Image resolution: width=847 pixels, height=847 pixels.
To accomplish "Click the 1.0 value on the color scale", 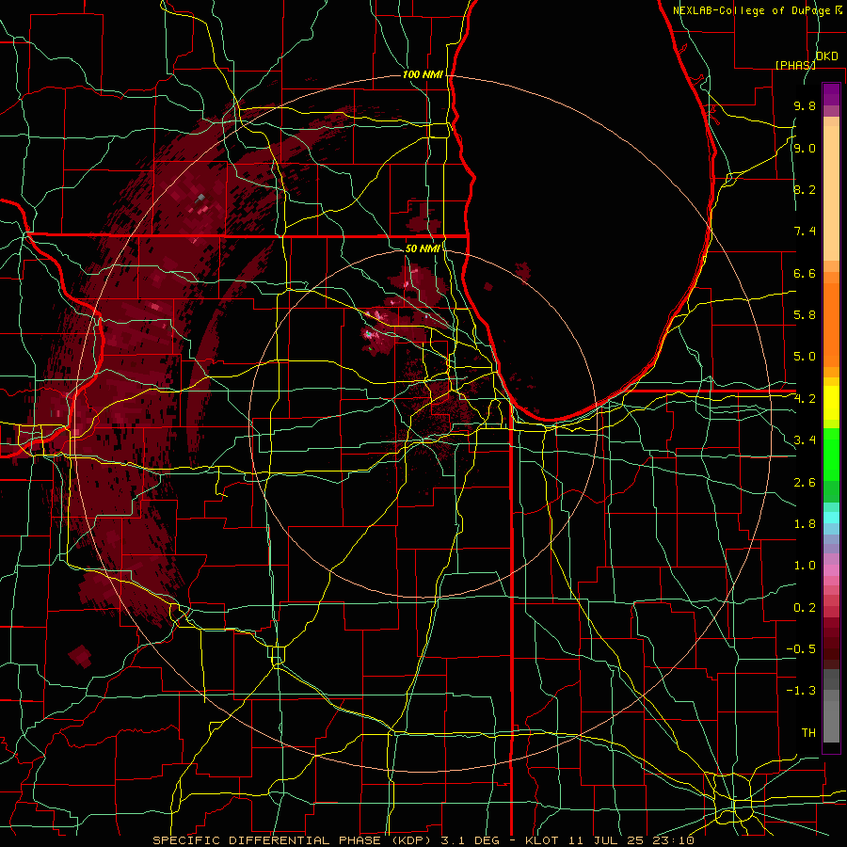I will point(805,566).
